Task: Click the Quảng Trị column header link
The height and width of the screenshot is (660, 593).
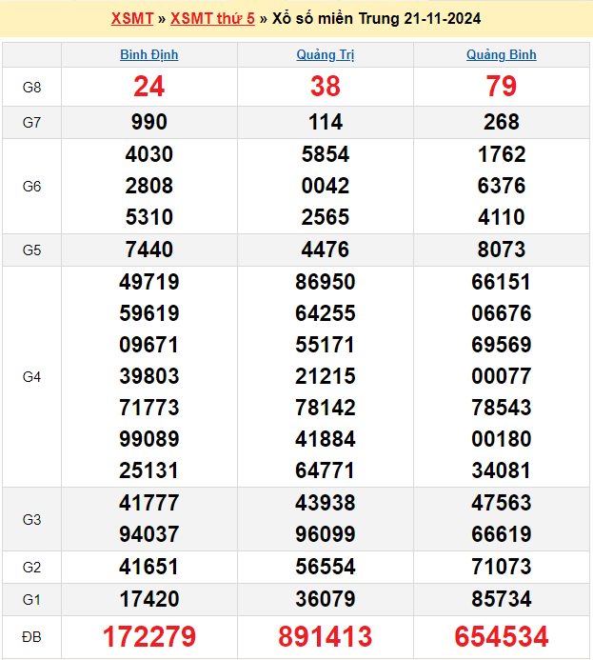Action: click(325, 54)
